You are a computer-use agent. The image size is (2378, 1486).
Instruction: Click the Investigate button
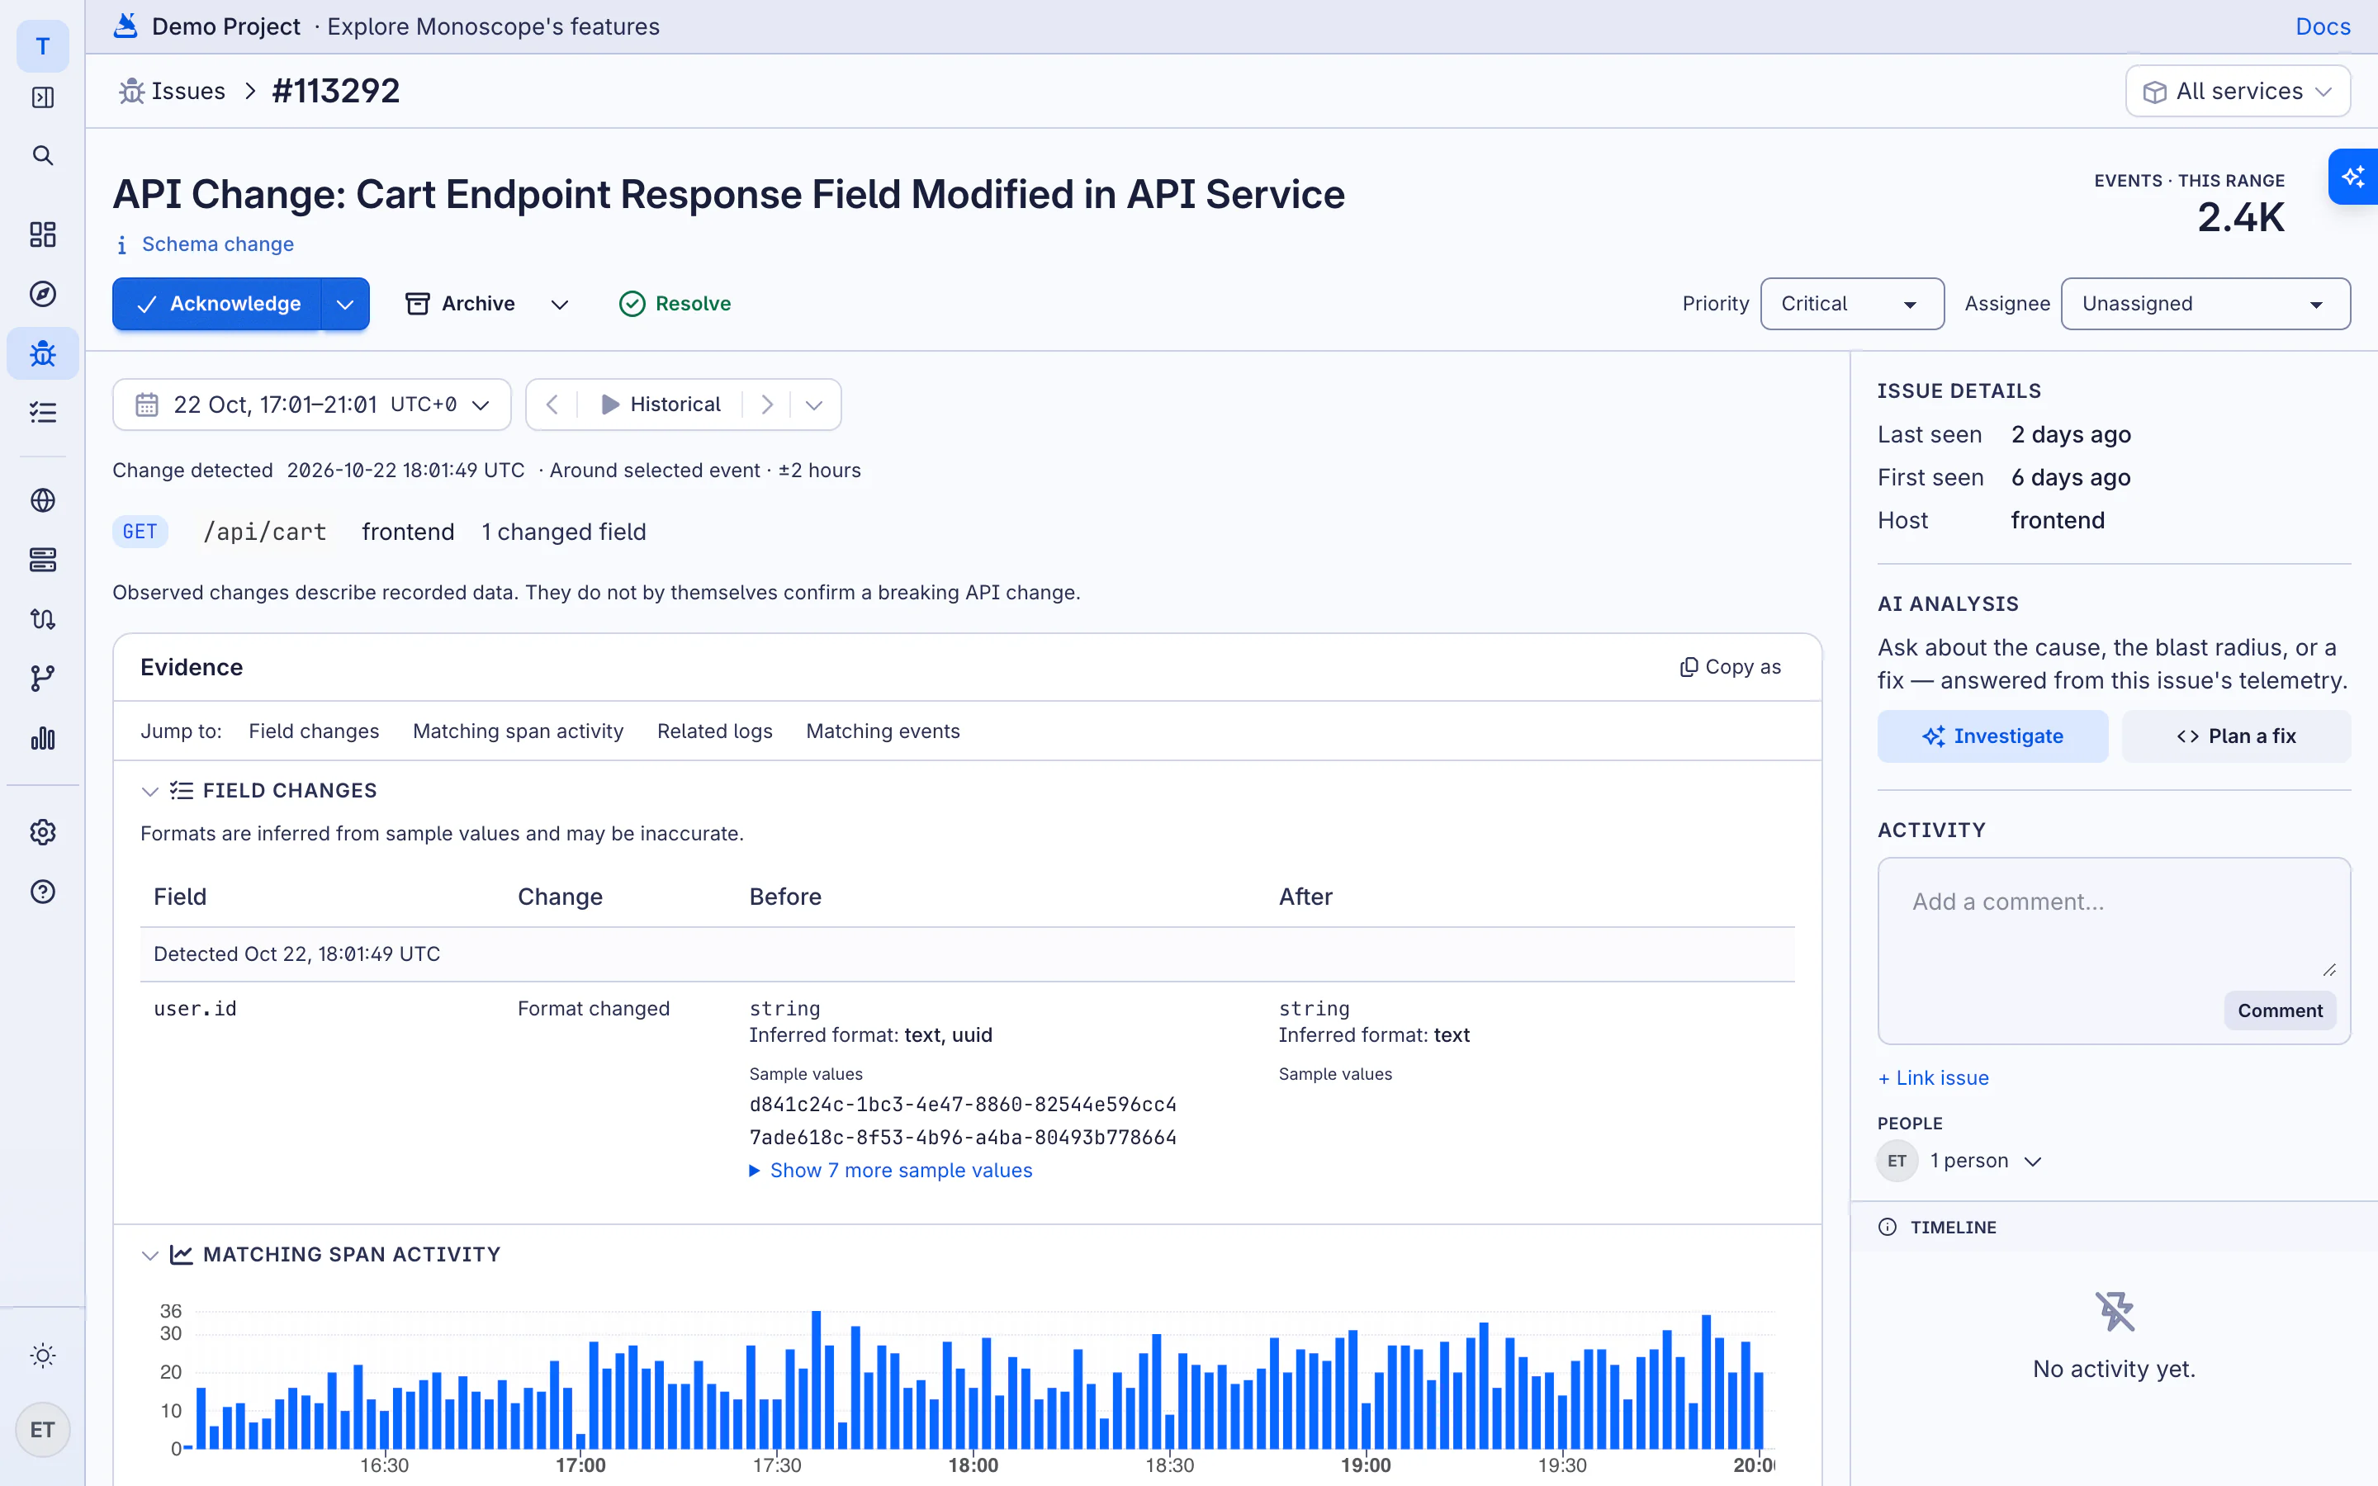click(x=1992, y=736)
